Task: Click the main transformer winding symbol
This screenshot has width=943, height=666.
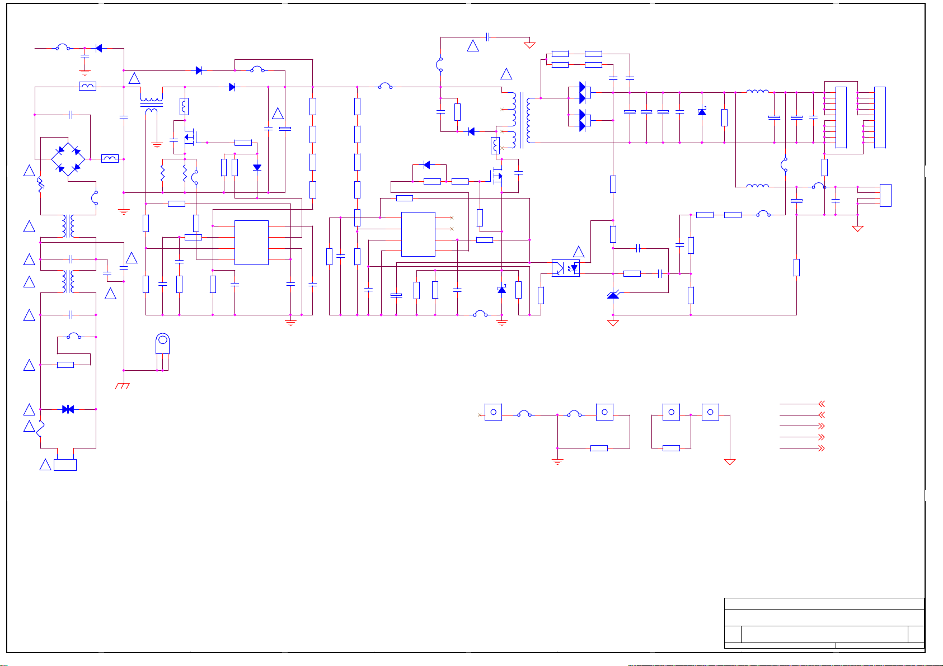Action: coord(521,120)
